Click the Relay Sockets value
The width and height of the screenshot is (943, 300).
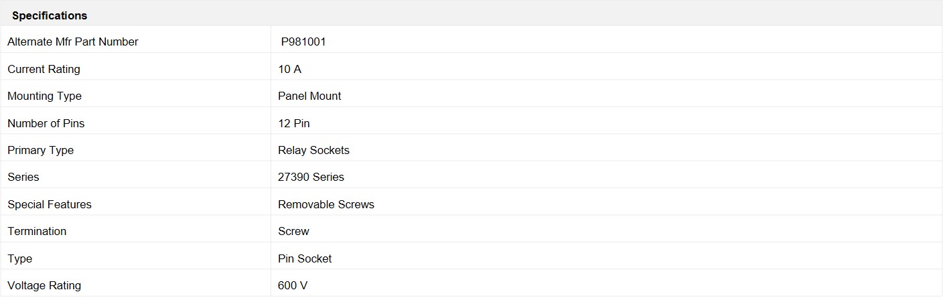pyautogui.click(x=313, y=150)
